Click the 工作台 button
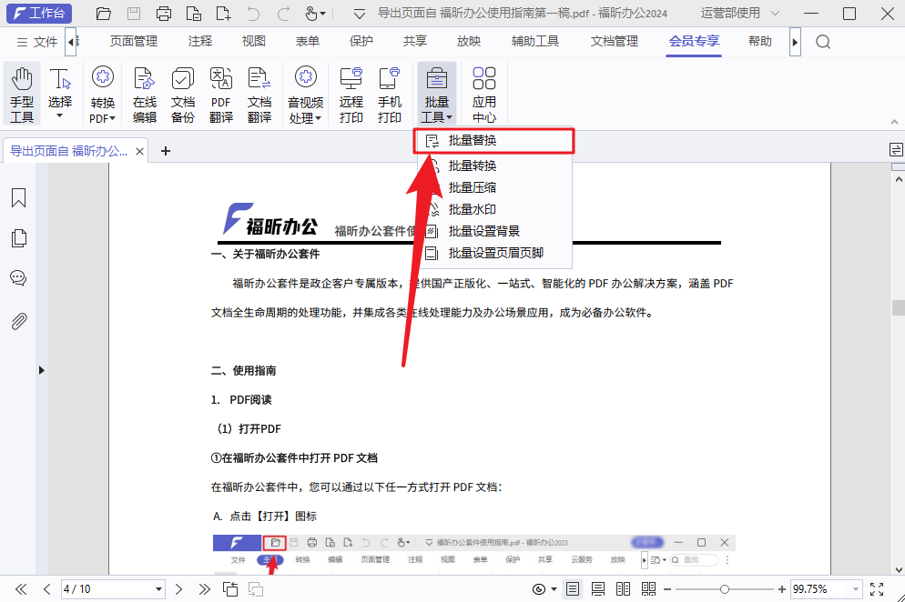Screen dimensions: 905x602 [x=38, y=13]
